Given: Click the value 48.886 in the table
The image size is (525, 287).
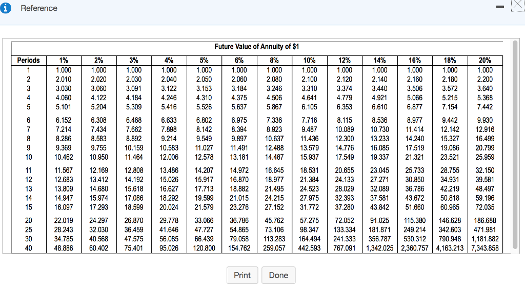Looking at the screenshot, I should 64,248.
